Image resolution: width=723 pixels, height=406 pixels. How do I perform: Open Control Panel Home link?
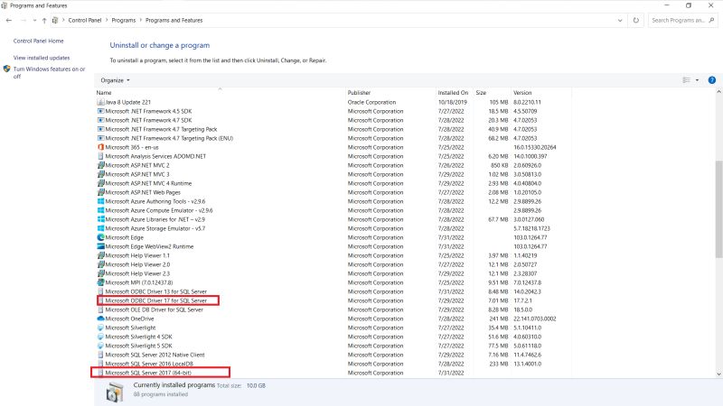coord(38,41)
